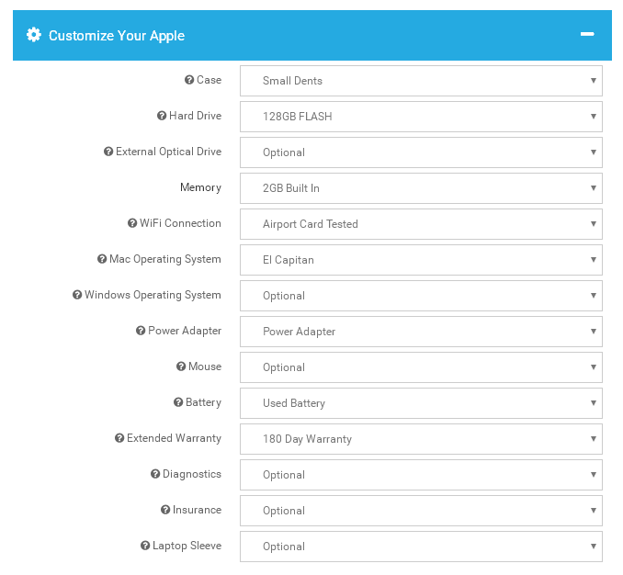The height and width of the screenshot is (575, 623).
Task: Show help for Extended Warranty
Action: click(119, 438)
